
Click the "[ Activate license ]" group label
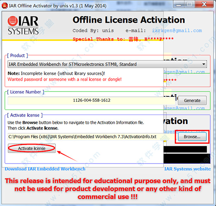tap(25, 115)
